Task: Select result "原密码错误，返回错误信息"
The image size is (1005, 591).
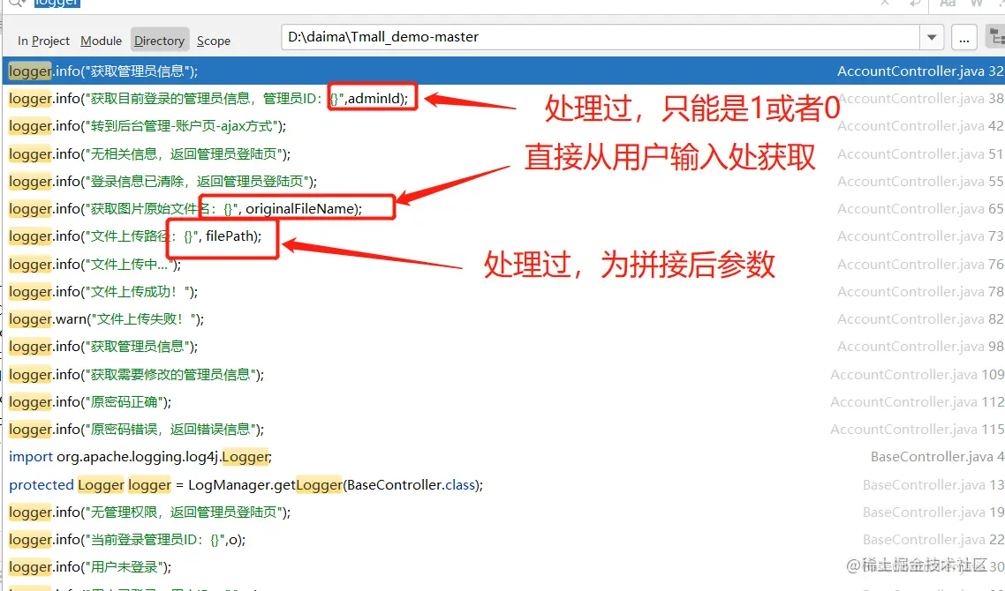Action: tap(503, 430)
